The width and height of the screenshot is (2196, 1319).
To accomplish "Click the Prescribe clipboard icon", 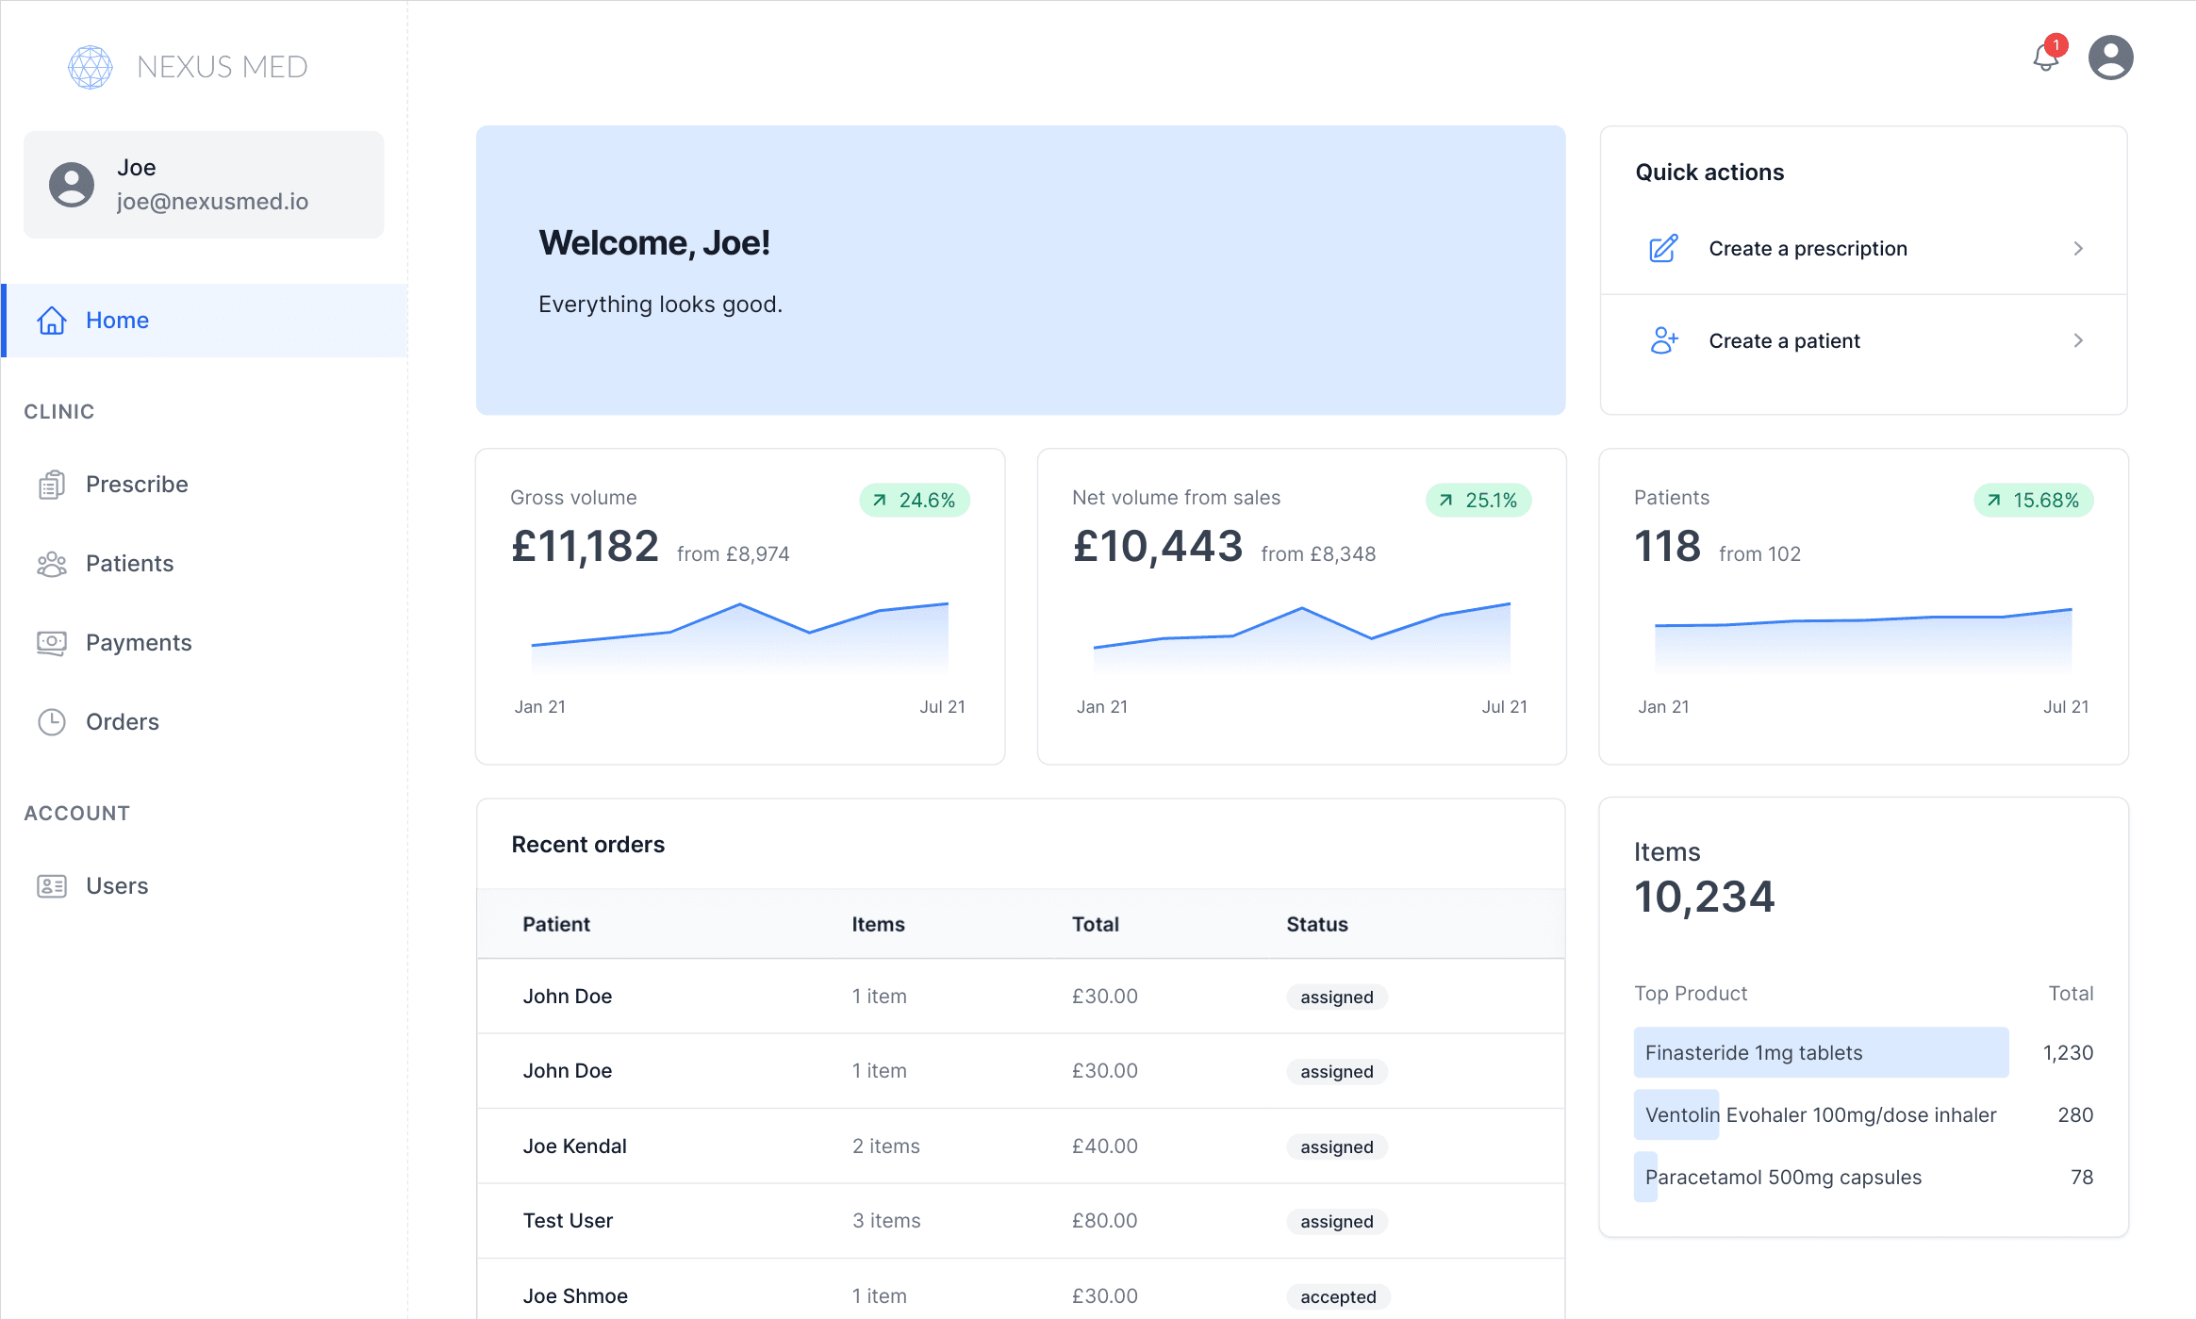I will (x=52, y=485).
